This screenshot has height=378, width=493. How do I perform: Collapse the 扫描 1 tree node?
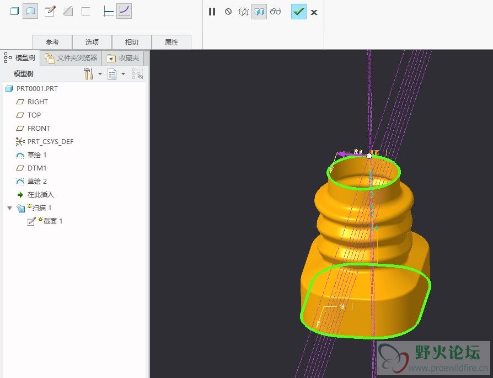[10, 208]
